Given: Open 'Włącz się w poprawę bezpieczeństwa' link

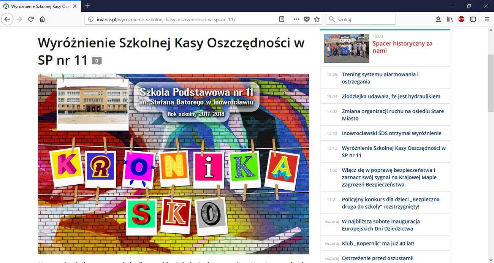Looking at the screenshot, I should [389, 177].
